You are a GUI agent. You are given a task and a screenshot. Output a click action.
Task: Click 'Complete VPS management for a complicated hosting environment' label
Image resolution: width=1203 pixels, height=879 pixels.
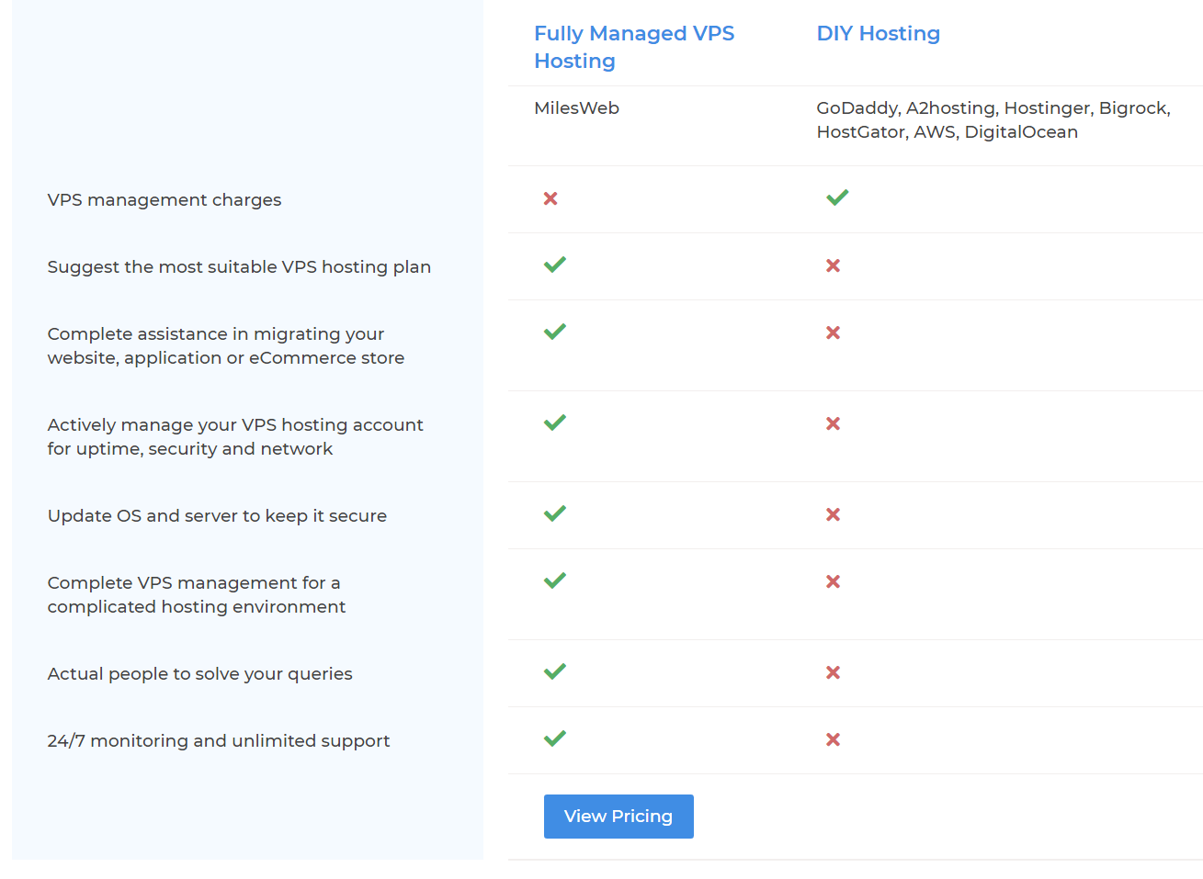[x=197, y=595]
